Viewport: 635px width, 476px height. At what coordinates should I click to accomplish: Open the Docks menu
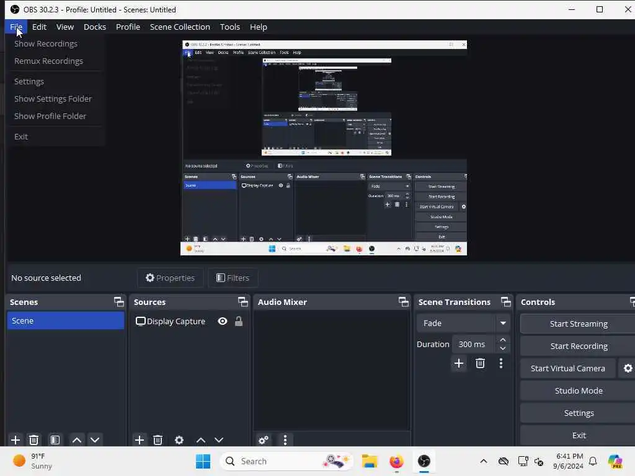[x=95, y=27]
